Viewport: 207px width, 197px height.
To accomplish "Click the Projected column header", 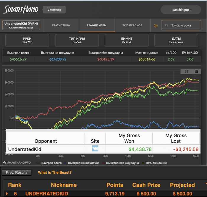I will [x=182, y=185].
